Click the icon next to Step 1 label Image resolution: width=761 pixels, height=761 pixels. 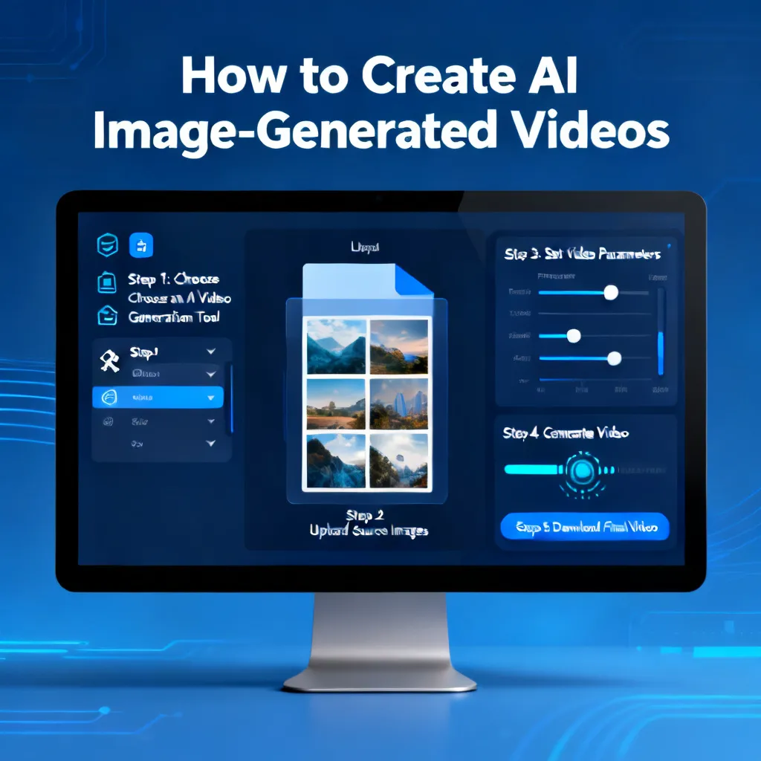pos(107,282)
